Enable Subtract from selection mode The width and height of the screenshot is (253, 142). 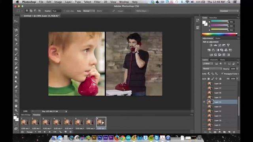click(35, 11)
